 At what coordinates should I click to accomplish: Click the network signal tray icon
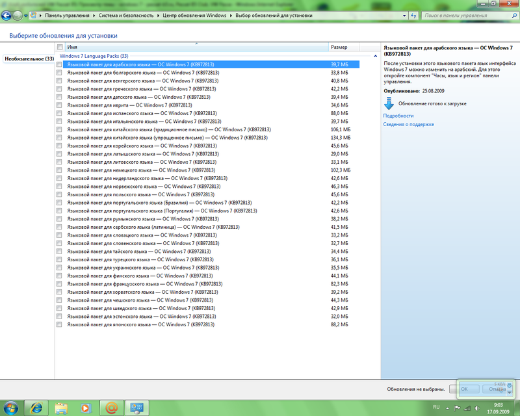467,408
